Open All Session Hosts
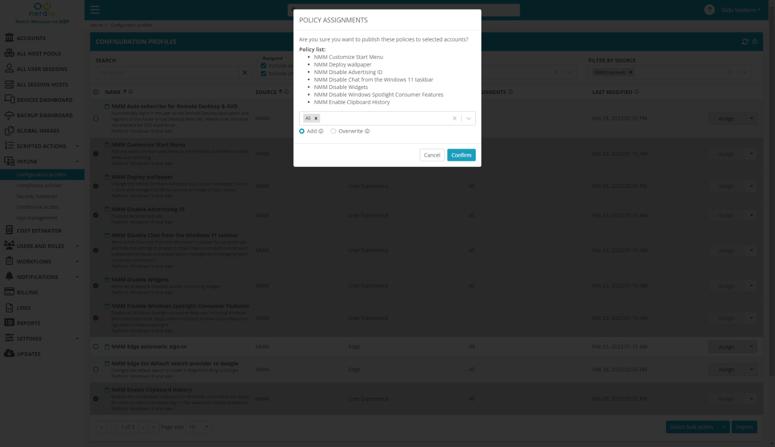Viewport: 775px width, 447px height. pyautogui.click(x=42, y=84)
